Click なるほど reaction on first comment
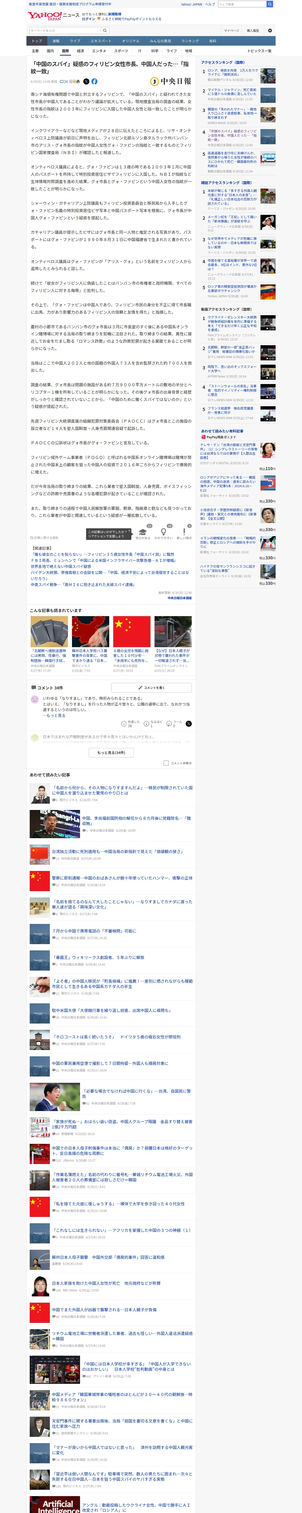The width and height of the screenshot is (302, 1513). tap(153, 724)
